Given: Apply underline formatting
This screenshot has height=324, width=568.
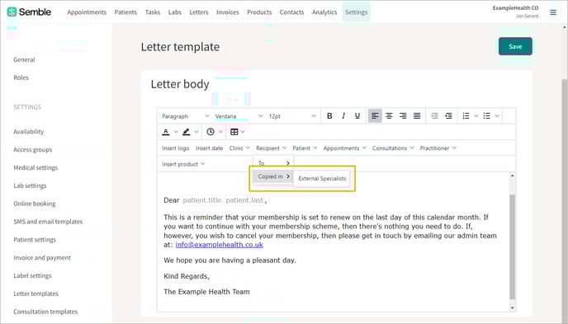Looking at the screenshot, I should [x=357, y=115].
